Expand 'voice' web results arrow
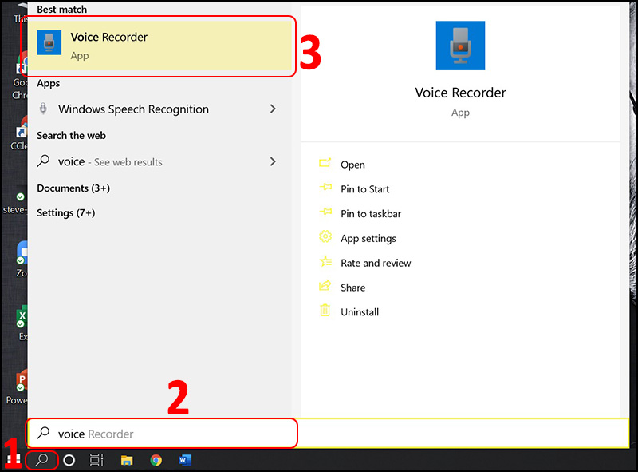The image size is (638, 472). 273,162
